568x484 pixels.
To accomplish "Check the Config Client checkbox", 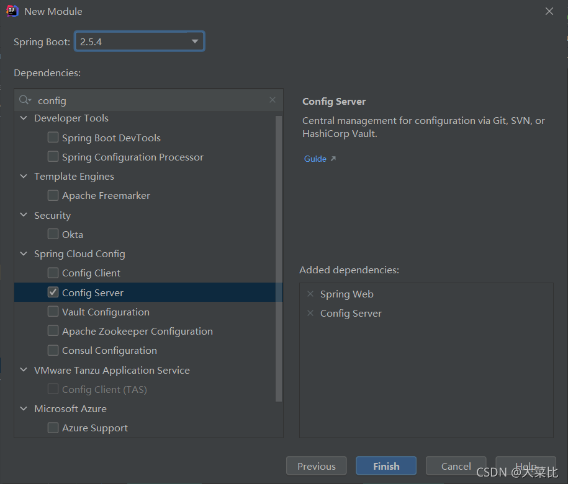I will pos(53,273).
